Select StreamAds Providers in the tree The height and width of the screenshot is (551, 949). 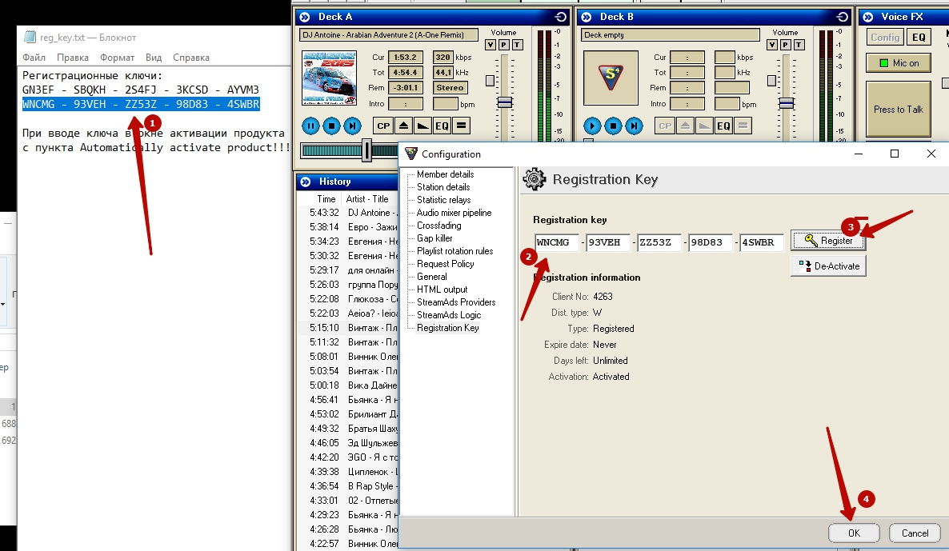[456, 302]
